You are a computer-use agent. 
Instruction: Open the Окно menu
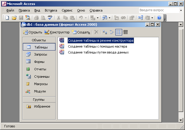tap(81, 10)
